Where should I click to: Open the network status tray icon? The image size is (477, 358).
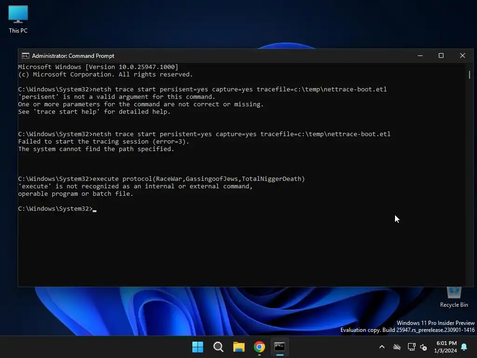click(x=411, y=347)
